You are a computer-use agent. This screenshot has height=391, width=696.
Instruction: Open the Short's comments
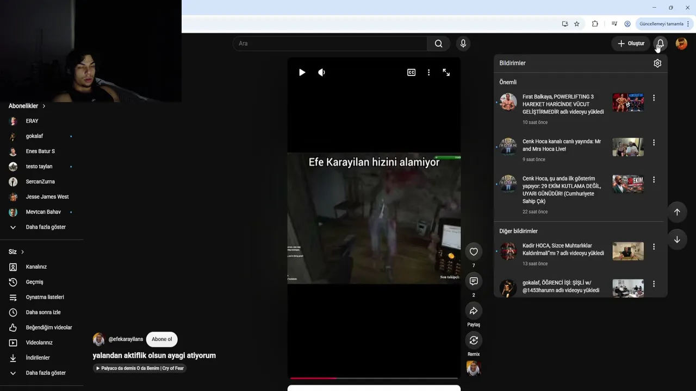pyautogui.click(x=474, y=281)
